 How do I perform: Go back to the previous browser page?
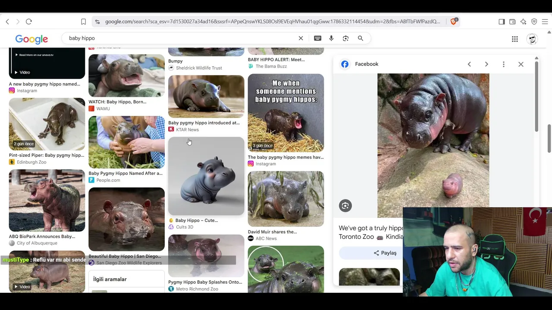point(7,22)
